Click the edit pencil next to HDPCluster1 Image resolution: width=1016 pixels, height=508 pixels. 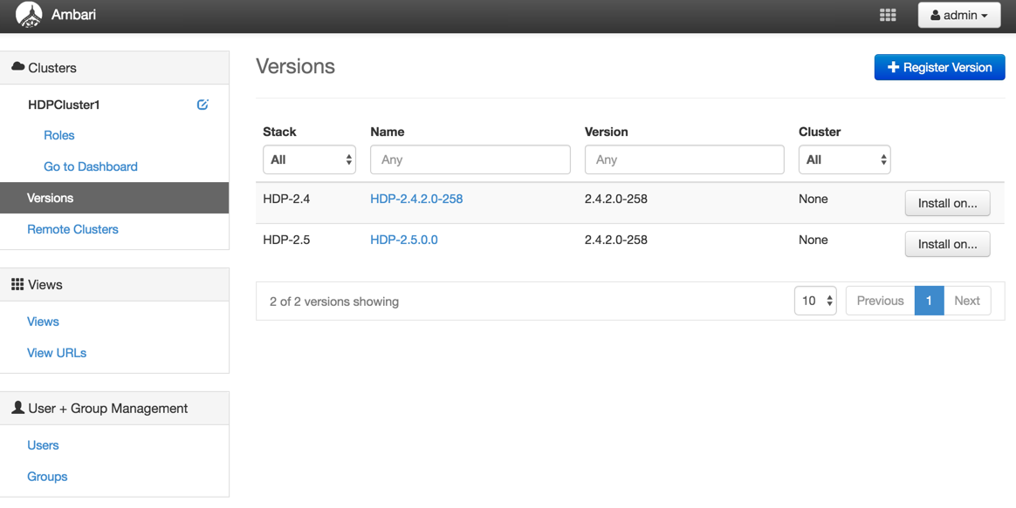click(203, 105)
